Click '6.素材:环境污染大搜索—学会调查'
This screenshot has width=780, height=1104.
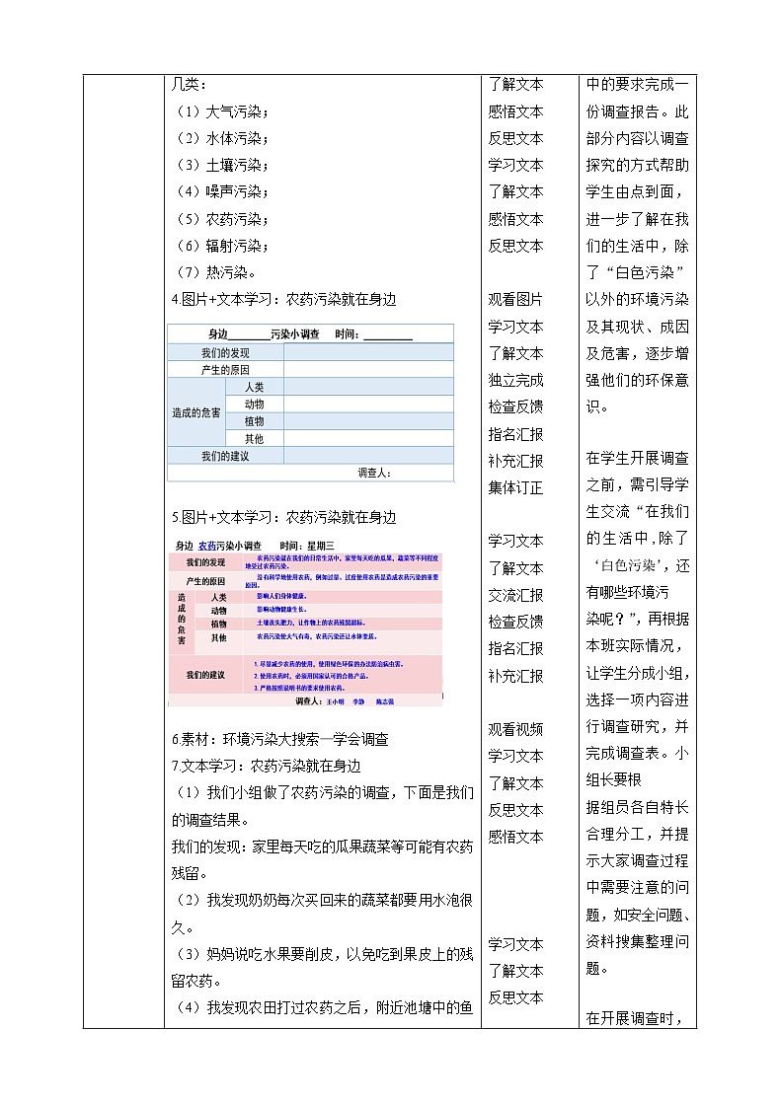click(x=280, y=740)
